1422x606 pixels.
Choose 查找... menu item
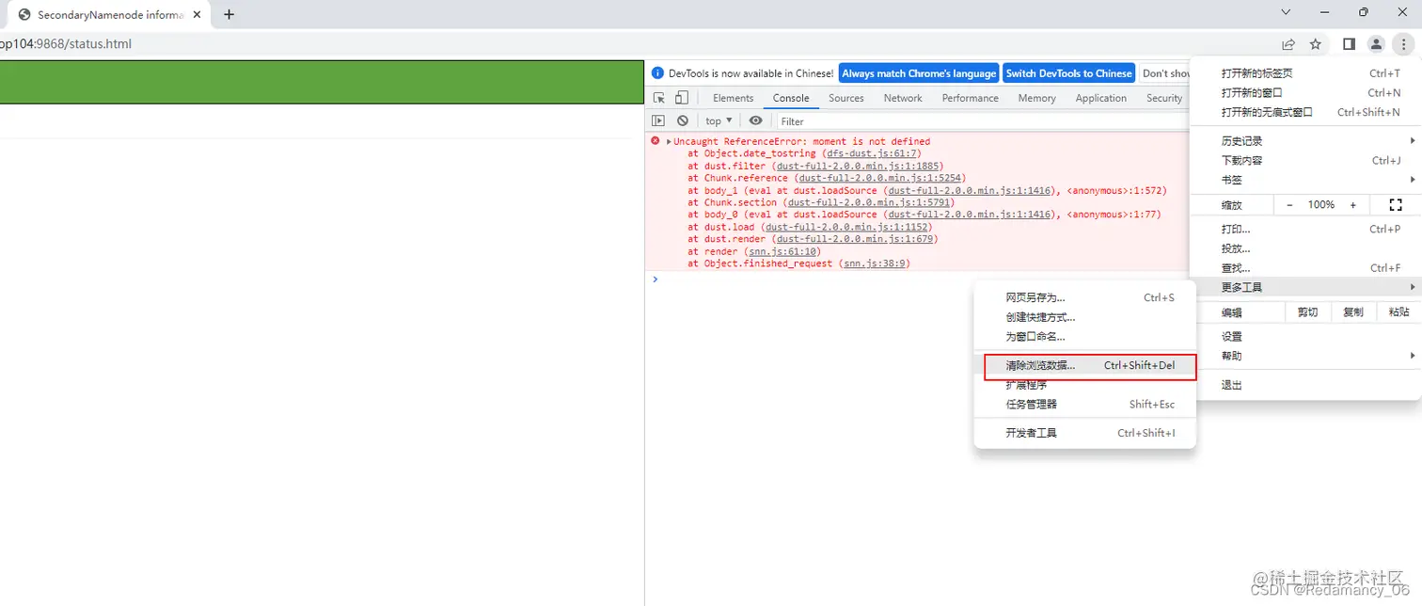coord(1305,268)
